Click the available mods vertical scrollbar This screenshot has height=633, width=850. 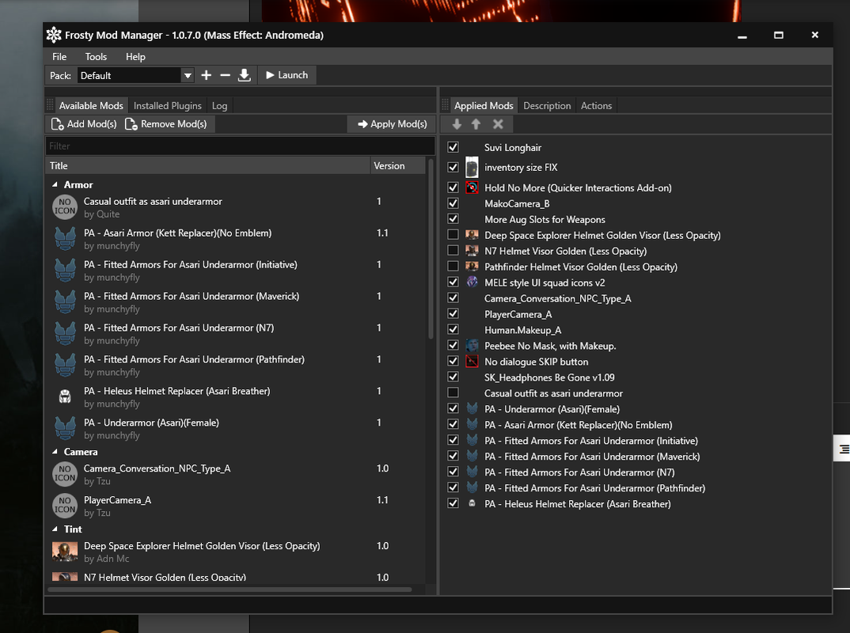(x=431, y=249)
